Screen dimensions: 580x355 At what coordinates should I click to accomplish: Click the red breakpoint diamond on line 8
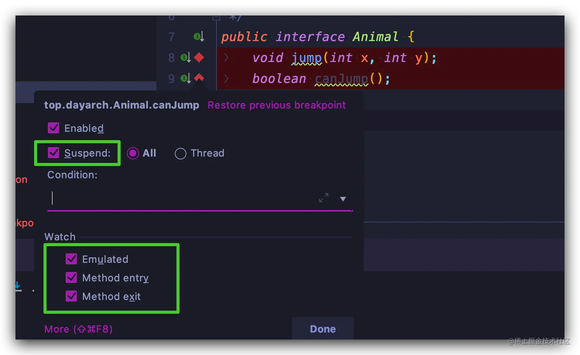click(199, 58)
